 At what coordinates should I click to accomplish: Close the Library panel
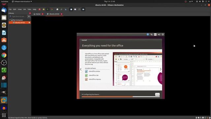coord(30,13)
